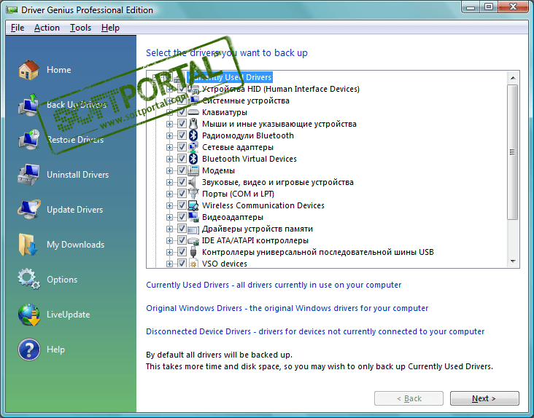Uncheck Звуковые, видео и игровые устройства checkbox

pyautogui.click(x=182, y=182)
